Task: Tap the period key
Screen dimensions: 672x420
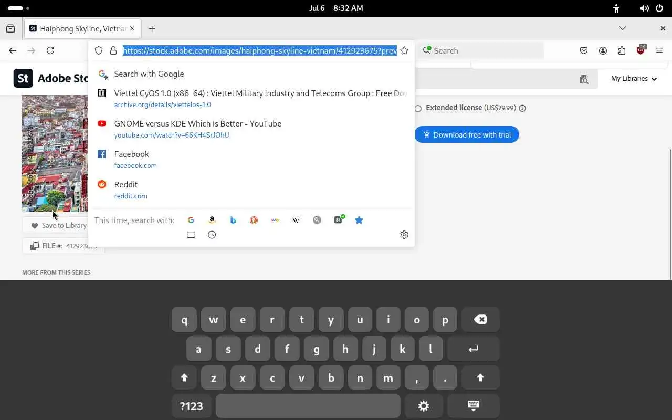Action: (x=445, y=377)
